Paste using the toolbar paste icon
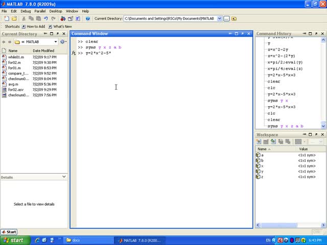The height and width of the screenshot is (245, 327). [x=38, y=18]
